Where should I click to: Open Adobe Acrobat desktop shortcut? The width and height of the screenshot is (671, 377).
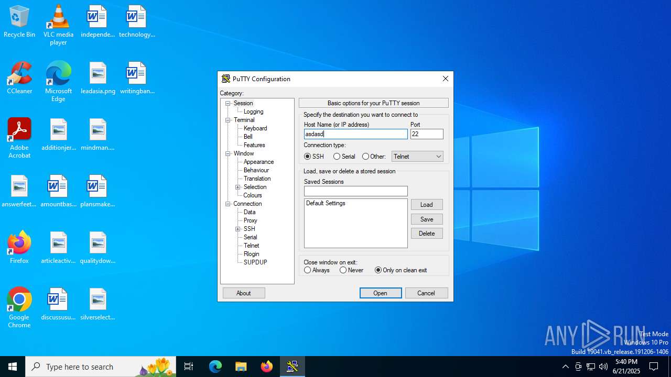(x=19, y=138)
